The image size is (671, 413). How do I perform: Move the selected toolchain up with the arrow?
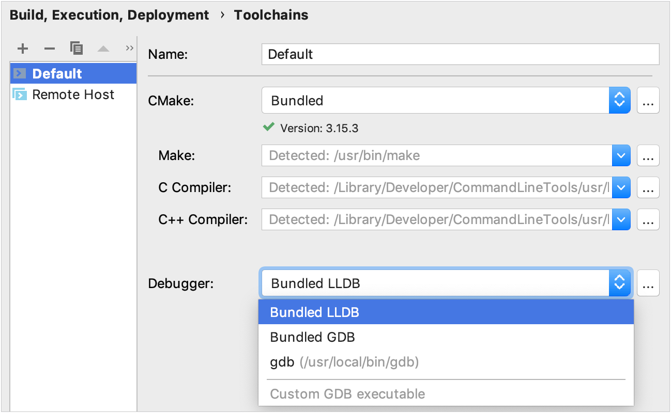pyautogui.click(x=103, y=48)
